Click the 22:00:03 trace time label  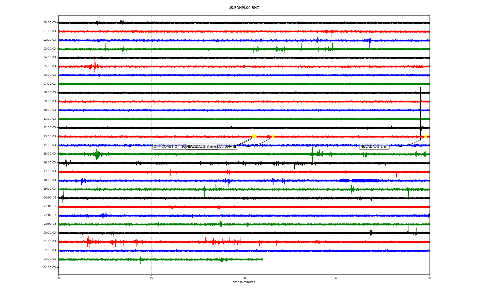coord(50,215)
